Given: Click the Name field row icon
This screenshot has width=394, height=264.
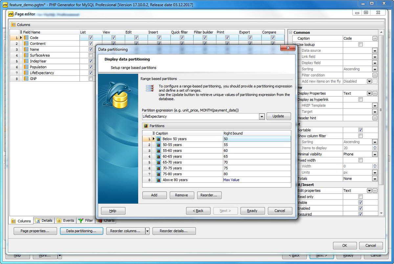Looking at the screenshot, I should [26, 49].
